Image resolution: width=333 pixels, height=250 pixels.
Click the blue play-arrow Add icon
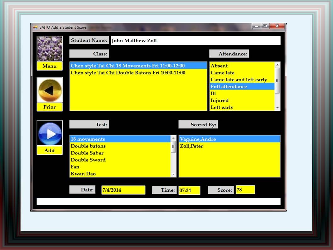49,133
